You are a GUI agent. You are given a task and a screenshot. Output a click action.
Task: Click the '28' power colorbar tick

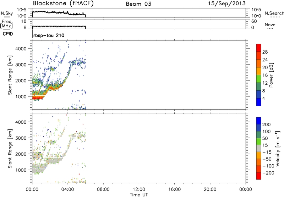point(265,52)
